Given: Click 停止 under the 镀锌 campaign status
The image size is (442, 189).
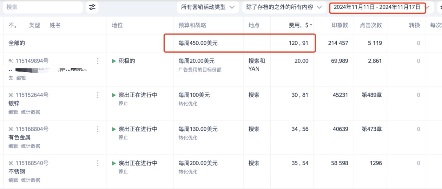Looking at the screenshot, I should (123, 103).
